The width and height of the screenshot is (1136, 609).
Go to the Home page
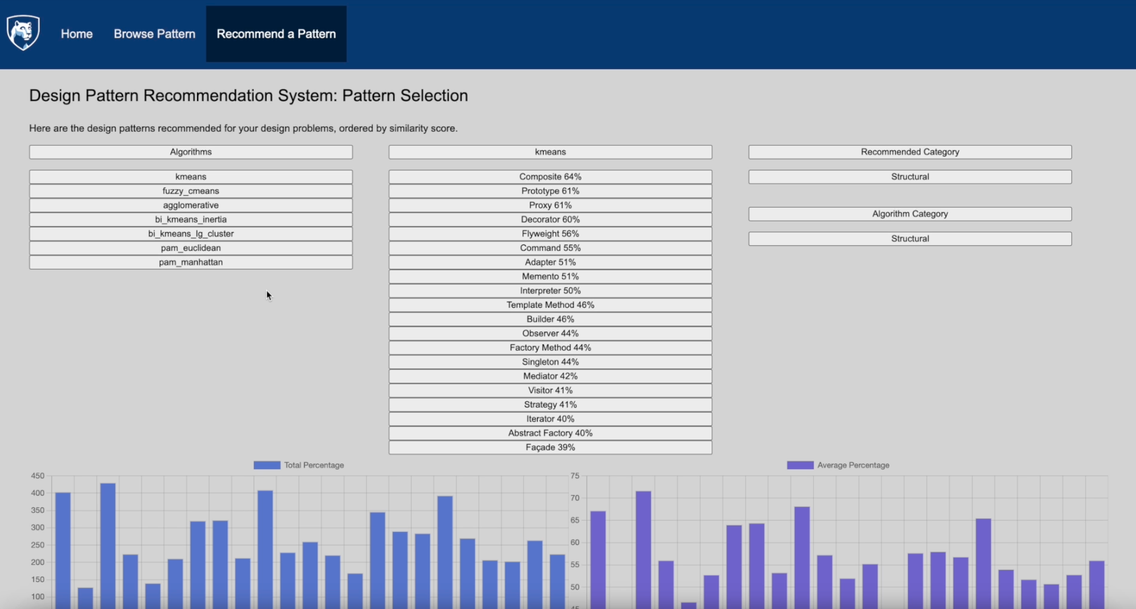click(x=76, y=34)
